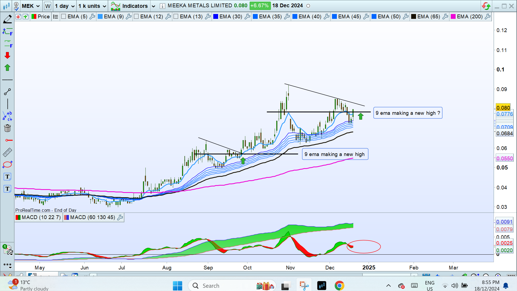Image resolution: width=517 pixels, height=291 pixels.
Task: Open the Indicators panel button
Action: (x=129, y=6)
